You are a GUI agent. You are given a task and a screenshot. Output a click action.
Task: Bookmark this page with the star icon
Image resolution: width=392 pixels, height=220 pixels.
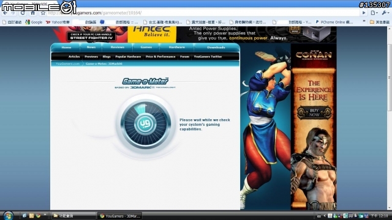pos(43,13)
